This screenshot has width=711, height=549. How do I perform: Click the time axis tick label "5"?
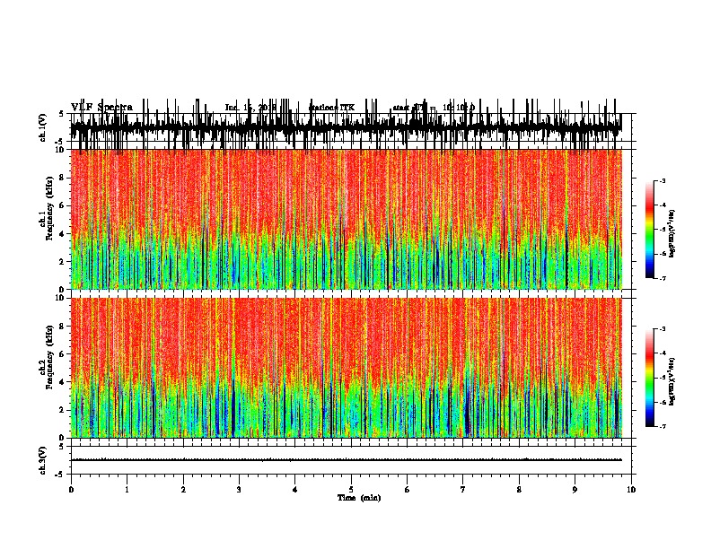(x=351, y=490)
